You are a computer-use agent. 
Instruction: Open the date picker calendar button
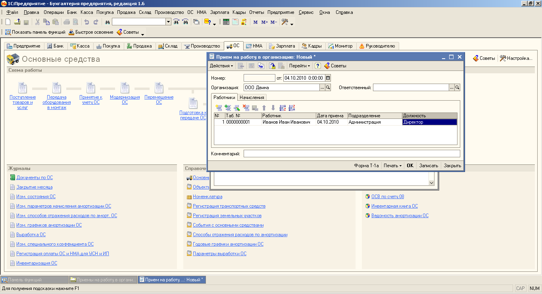tap(328, 78)
